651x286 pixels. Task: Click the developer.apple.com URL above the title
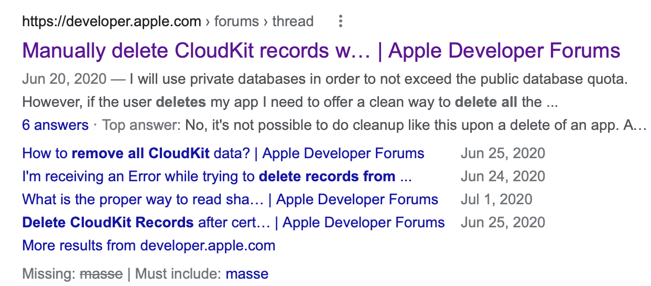pos(112,21)
